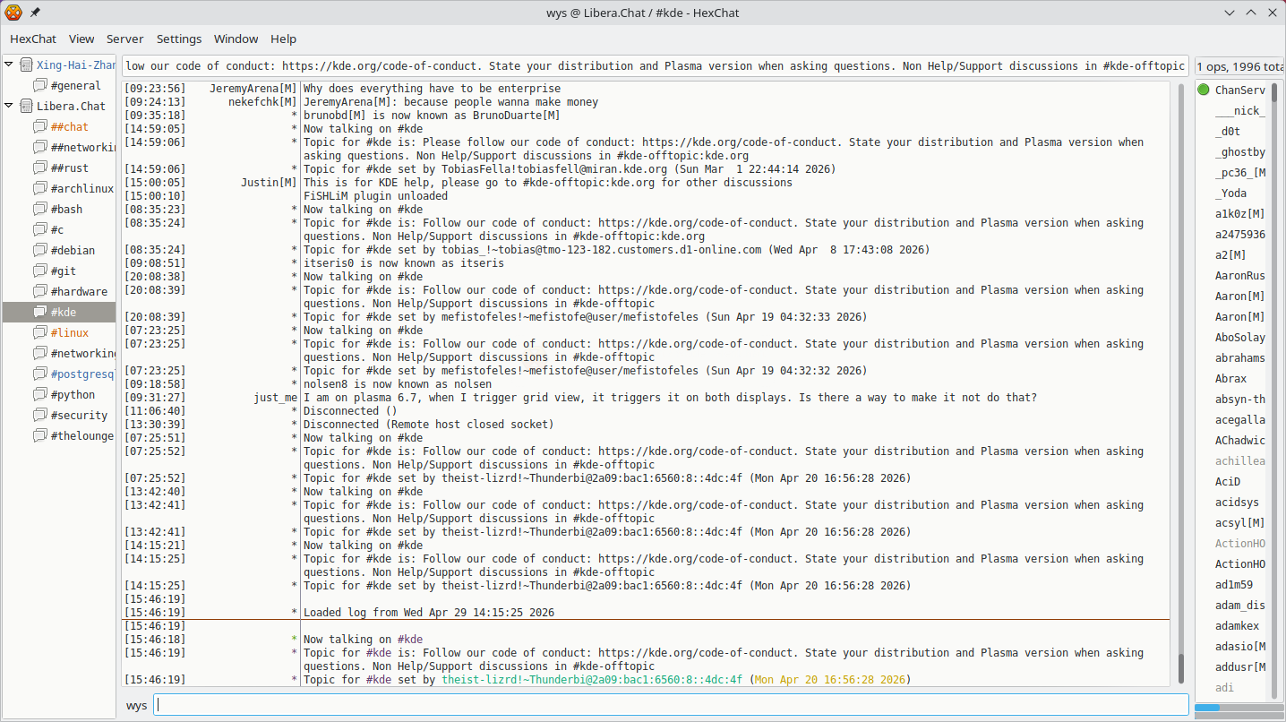The height and width of the screenshot is (722, 1286).
Task: Select user adamkex in the user list
Action: [1237, 626]
